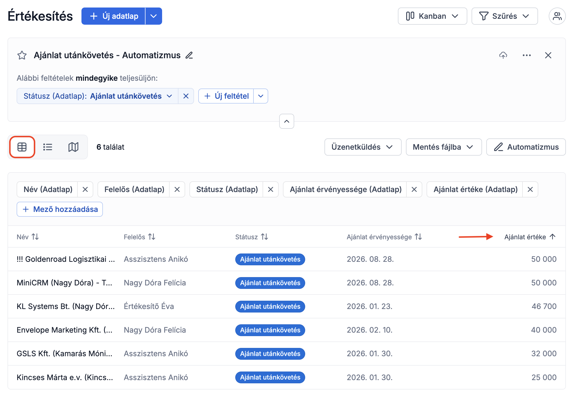Image resolution: width=575 pixels, height=397 pixels.
Task: Click the star favorite icon beside filter title
Action: 22,55
